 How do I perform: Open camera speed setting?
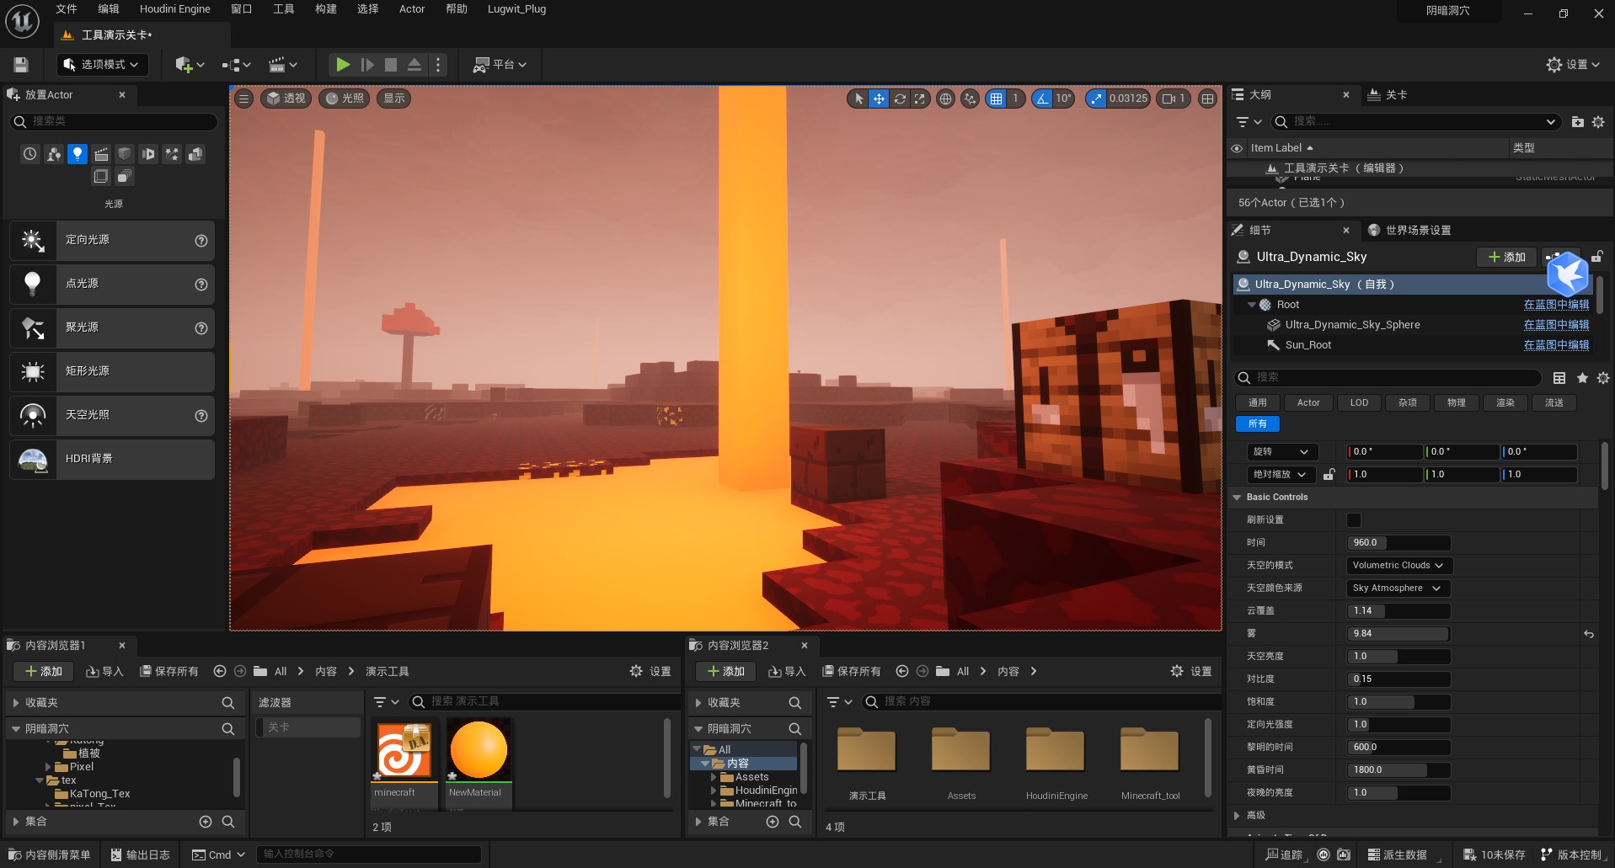click(1174, 99)
